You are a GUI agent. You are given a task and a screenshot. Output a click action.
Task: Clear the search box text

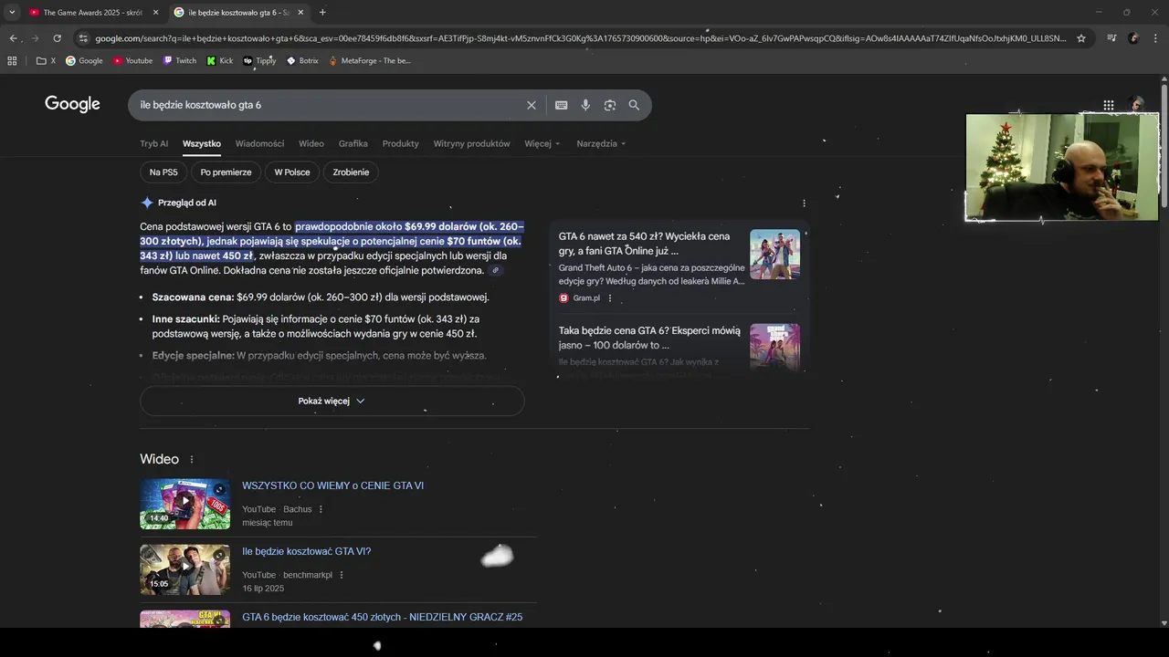coord(531,105)
